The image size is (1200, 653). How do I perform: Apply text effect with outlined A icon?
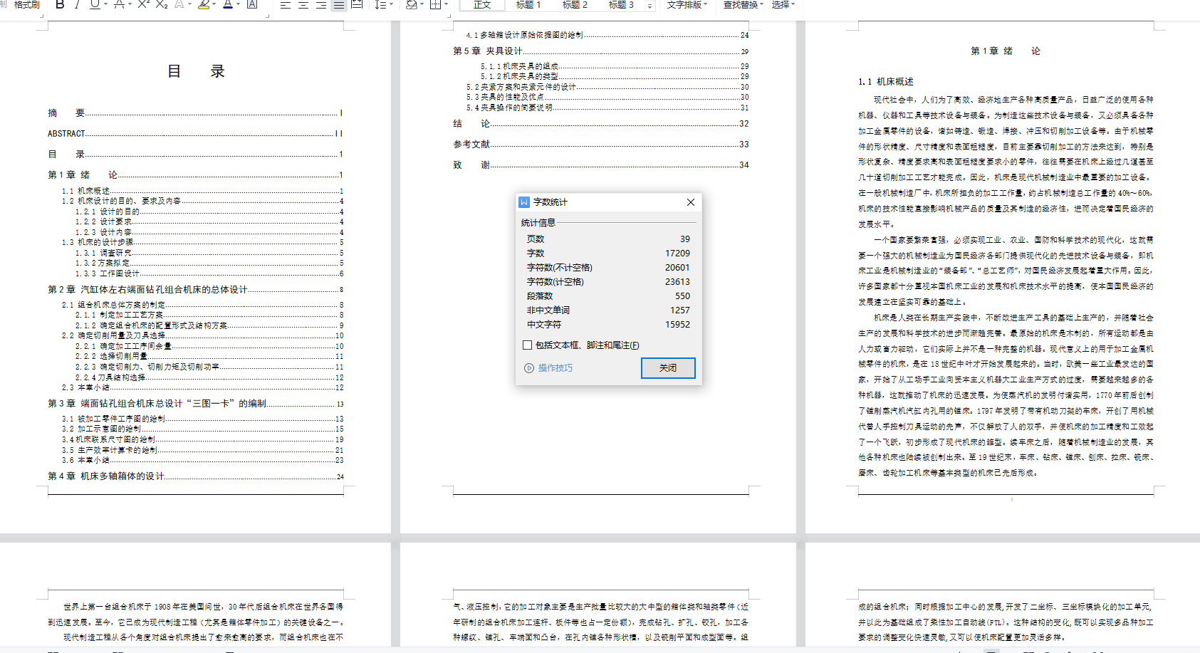[x=179, y=4]
